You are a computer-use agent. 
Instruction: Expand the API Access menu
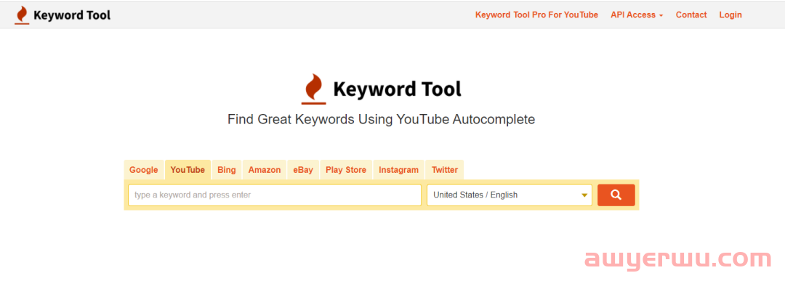[636, 15]
